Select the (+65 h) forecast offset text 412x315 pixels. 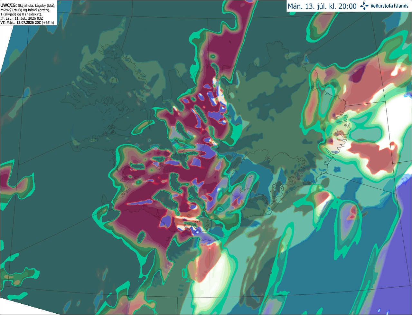(x=48, y=23)
